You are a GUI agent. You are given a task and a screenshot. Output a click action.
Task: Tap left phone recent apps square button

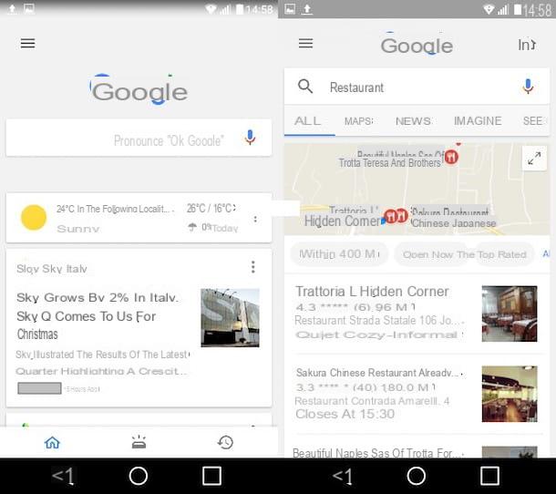pyautogui.click(x=212, y=476)
